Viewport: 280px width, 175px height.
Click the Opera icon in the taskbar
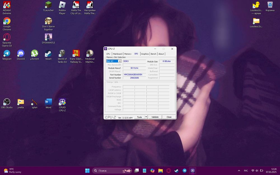168,171
